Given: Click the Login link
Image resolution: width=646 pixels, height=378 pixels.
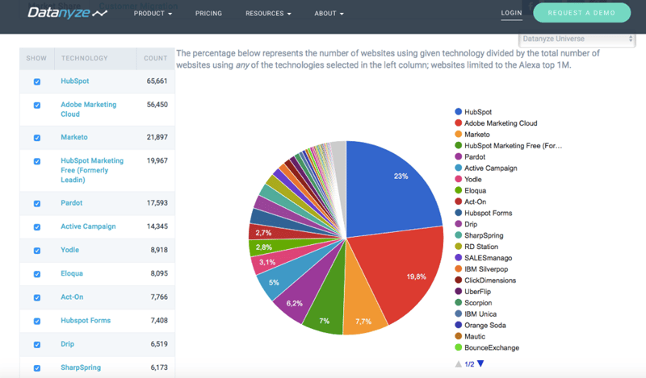Looking at the screenshot, I should 511,13.
